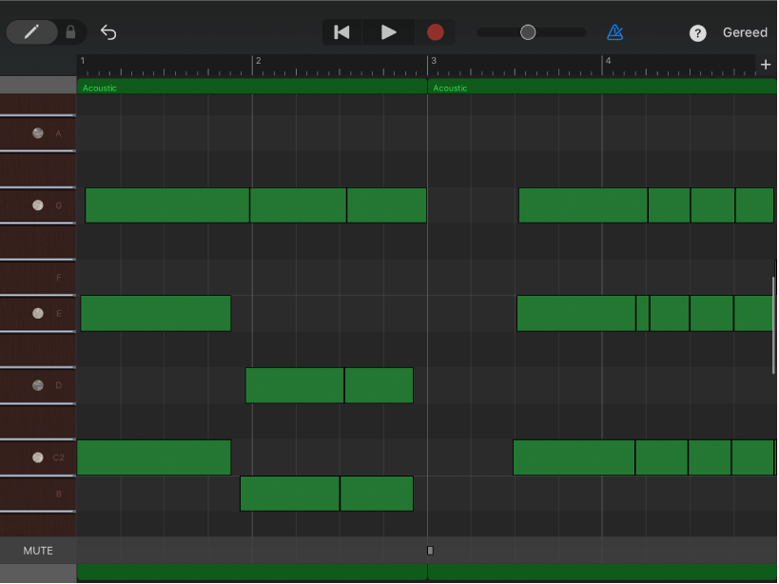Tap the C2 string tuning peg
Screen dimensions: 779x584
[38, 457]
